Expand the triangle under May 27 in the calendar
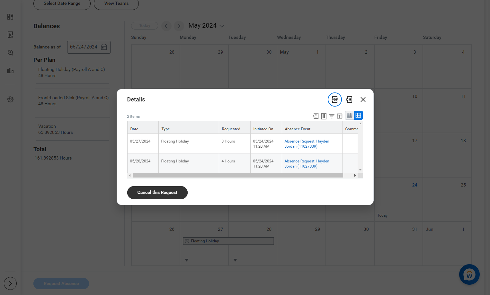This screenshot has width=490, height=295. coord(187,260)
